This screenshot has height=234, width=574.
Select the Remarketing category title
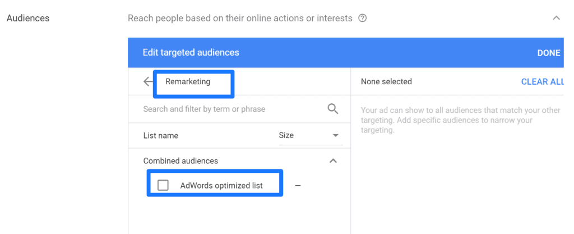tap(188, 82)
